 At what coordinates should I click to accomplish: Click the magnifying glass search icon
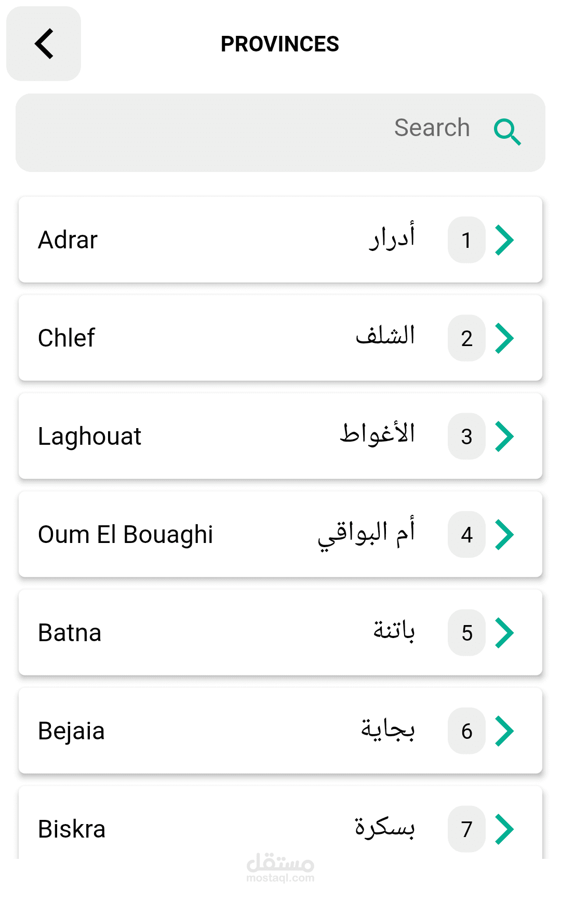tap(507, 131)
